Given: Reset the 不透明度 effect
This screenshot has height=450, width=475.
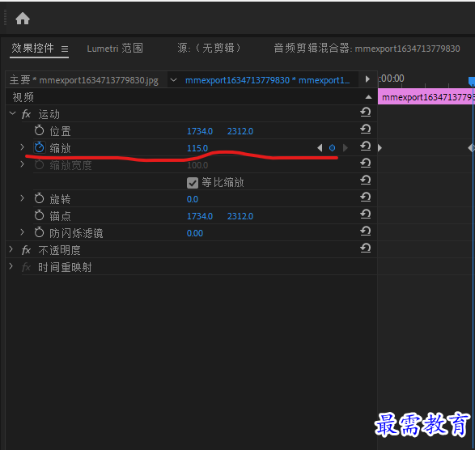Looking at the screenshot, I should tap(366, 248).
